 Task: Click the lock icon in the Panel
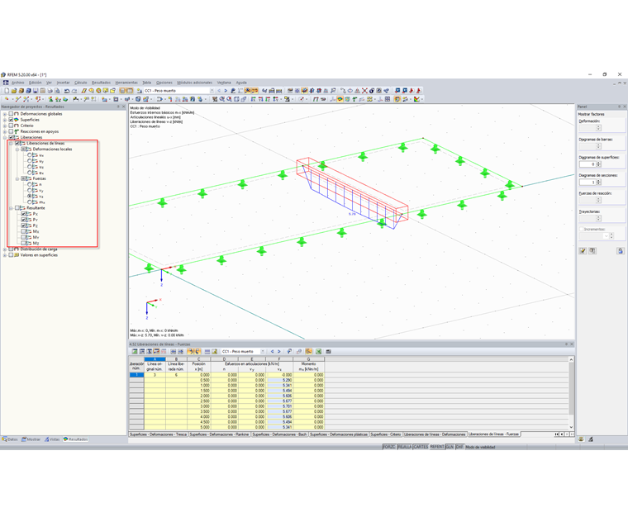(x=620, y=251)
